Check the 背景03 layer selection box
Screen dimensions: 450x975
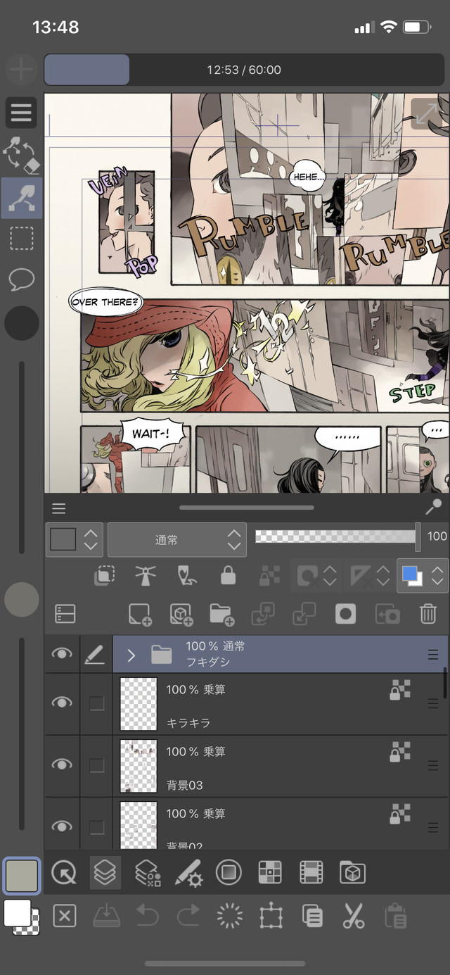tap(96, 765)
